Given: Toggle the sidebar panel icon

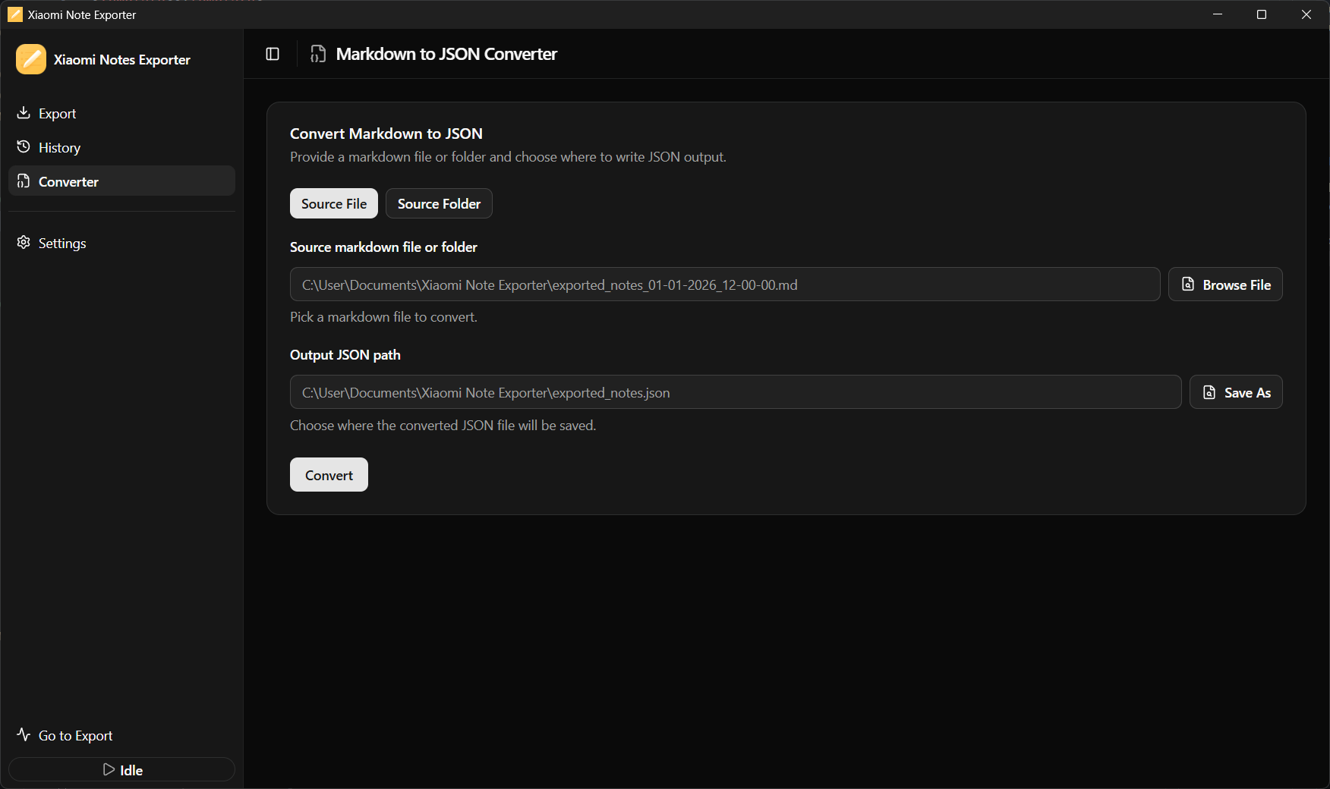Looking at the screenshot, I should click(273, 54).
